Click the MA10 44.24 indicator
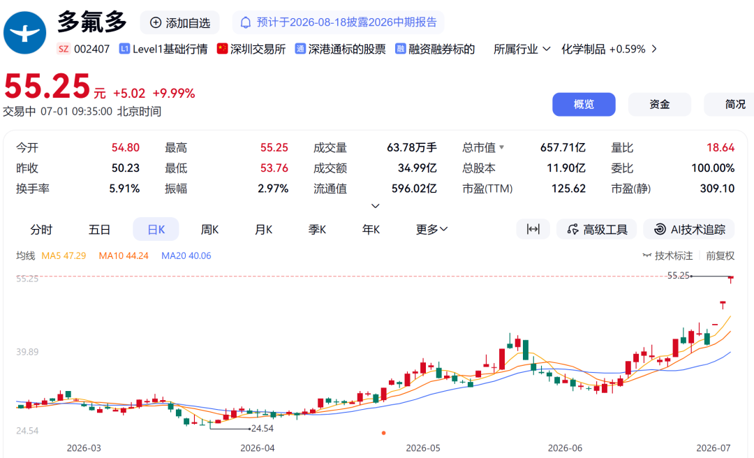The image size is (754, 458). (x=124, y=256)
